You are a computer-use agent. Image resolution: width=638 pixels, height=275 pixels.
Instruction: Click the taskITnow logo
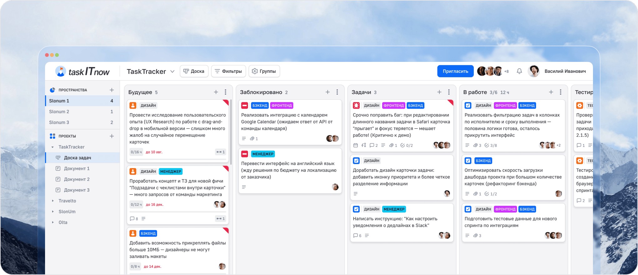click(83, 72)
